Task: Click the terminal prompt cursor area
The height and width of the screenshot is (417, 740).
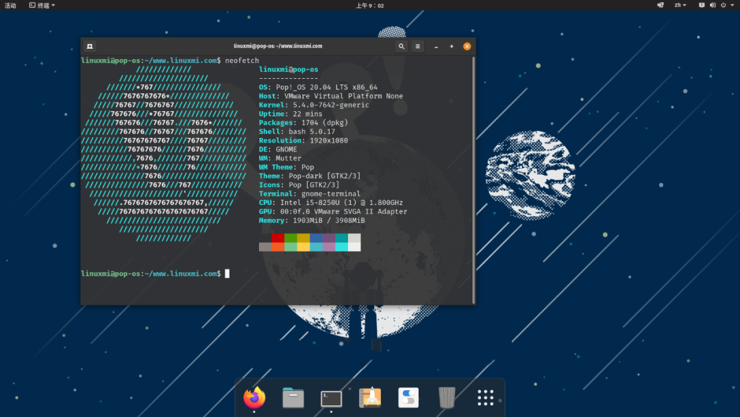Action: pos(227,273)
